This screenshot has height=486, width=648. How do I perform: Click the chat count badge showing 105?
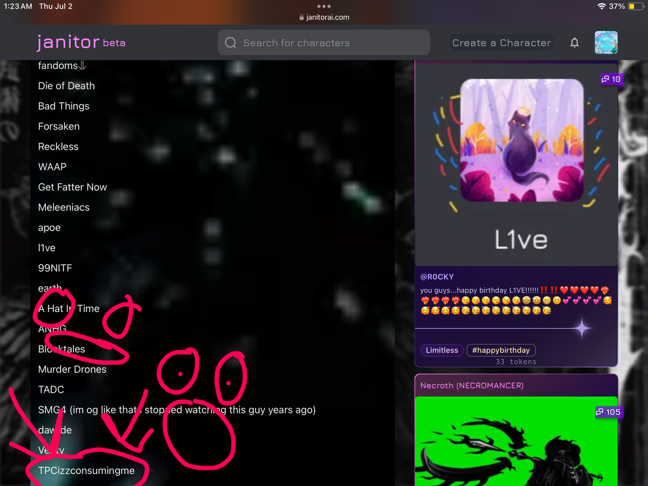(x=608, y=412)
